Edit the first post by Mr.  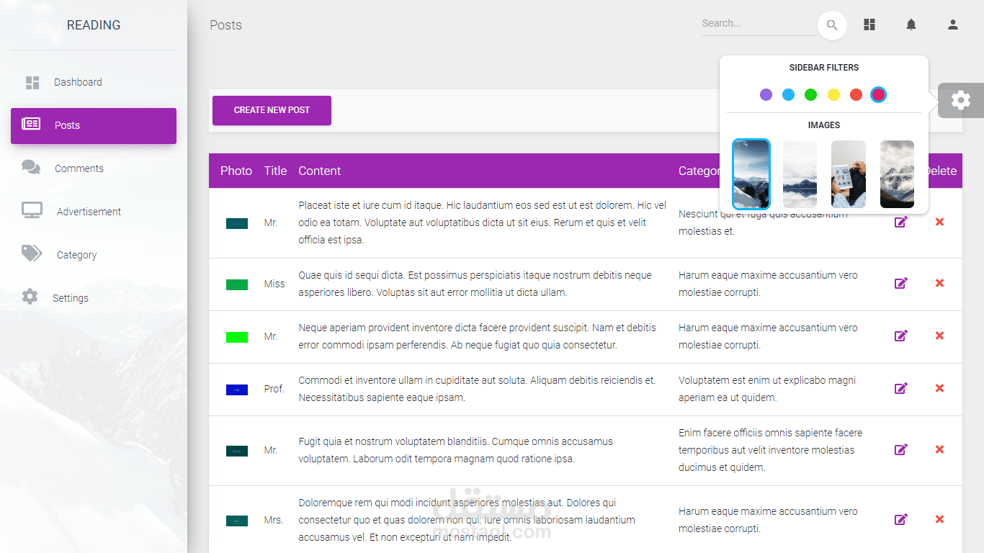[x=900, y=222]
